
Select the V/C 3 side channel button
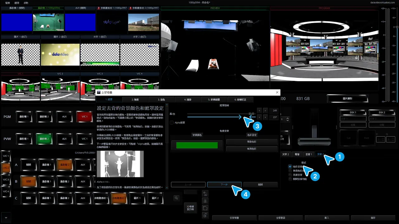(x=6, y=180)
